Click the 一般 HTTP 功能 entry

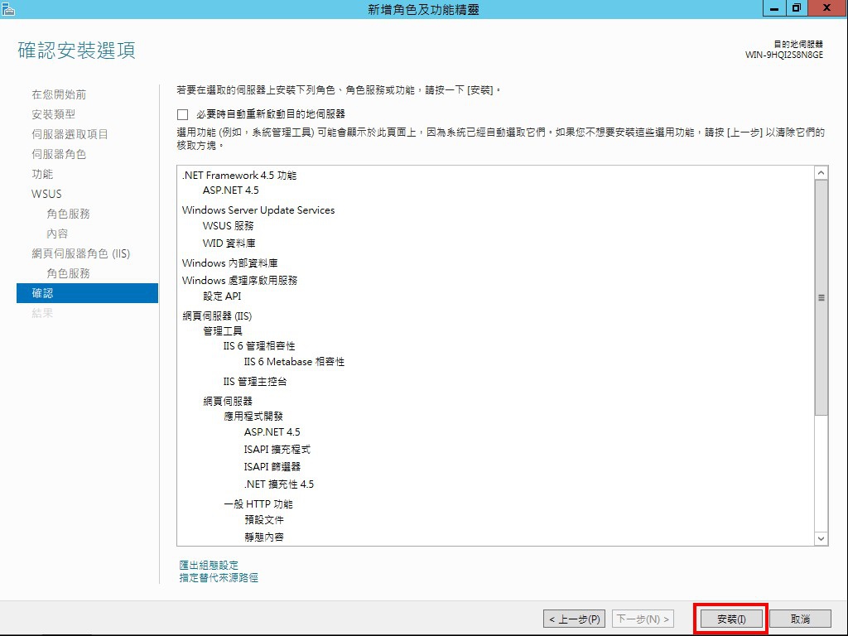tap(258, 504)
